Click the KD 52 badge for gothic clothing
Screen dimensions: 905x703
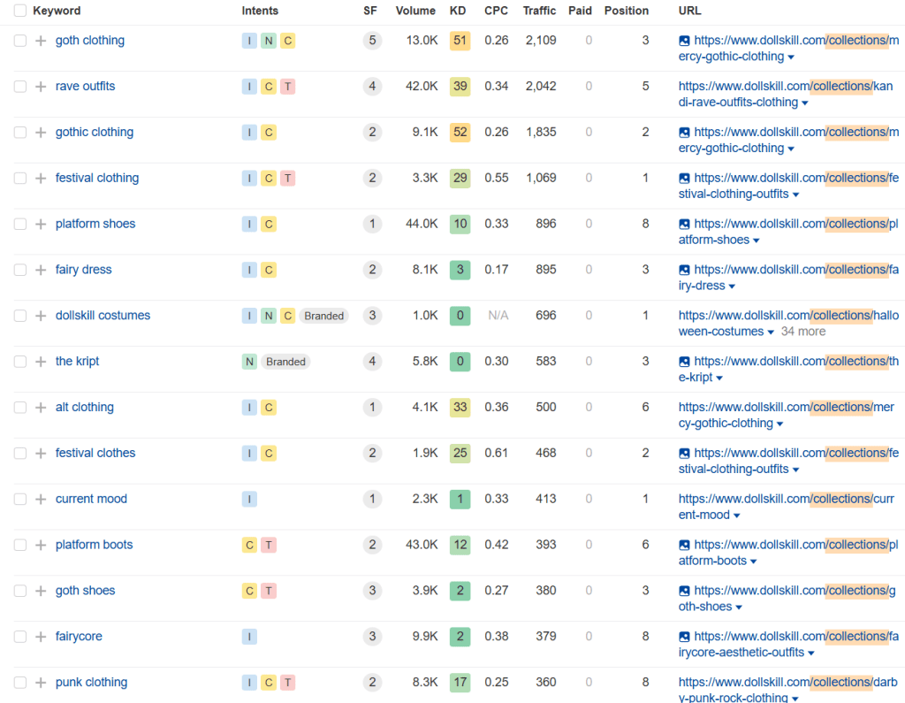pyautogui.click(x=460, y=133)
